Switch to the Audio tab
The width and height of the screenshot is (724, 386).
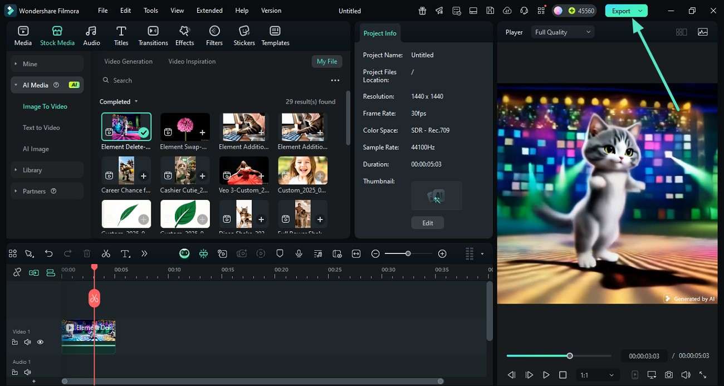(91, 36)
